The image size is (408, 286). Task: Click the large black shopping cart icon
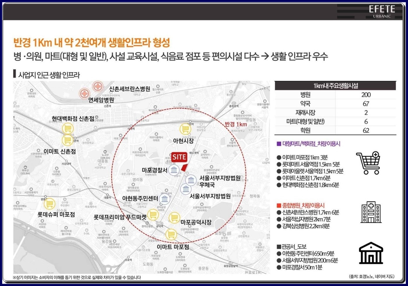pyautogui.click(x=368, y=163)
